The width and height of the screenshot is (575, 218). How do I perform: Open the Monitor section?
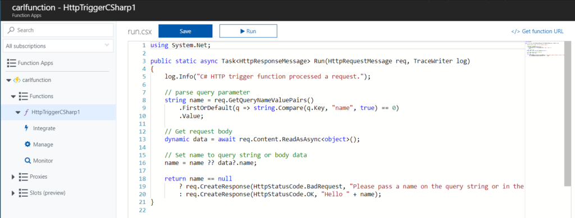pyautogui.click(x=43, y=161)
